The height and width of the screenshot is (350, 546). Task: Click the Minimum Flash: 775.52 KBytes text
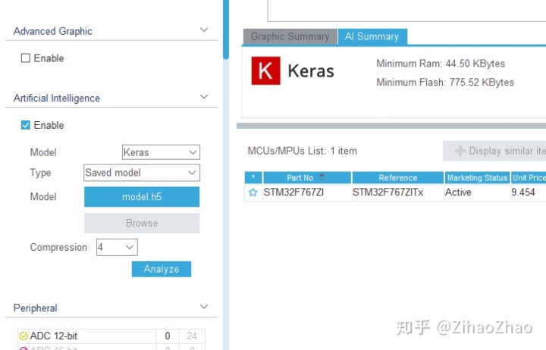(445, 83)
